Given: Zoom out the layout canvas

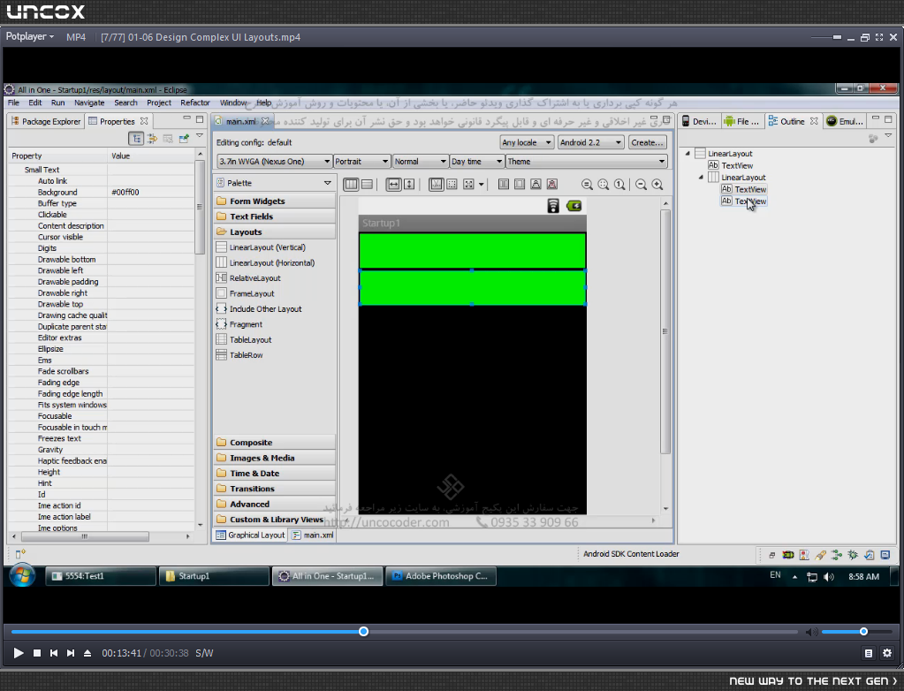Looking at the screenshot, I should [641, 185].
